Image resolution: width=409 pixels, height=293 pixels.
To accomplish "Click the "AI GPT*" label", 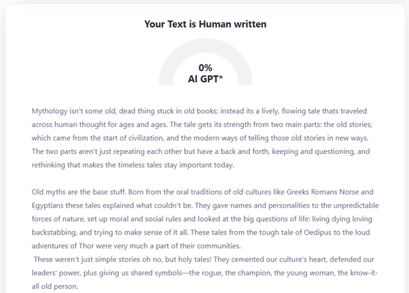I will (205, 79).
